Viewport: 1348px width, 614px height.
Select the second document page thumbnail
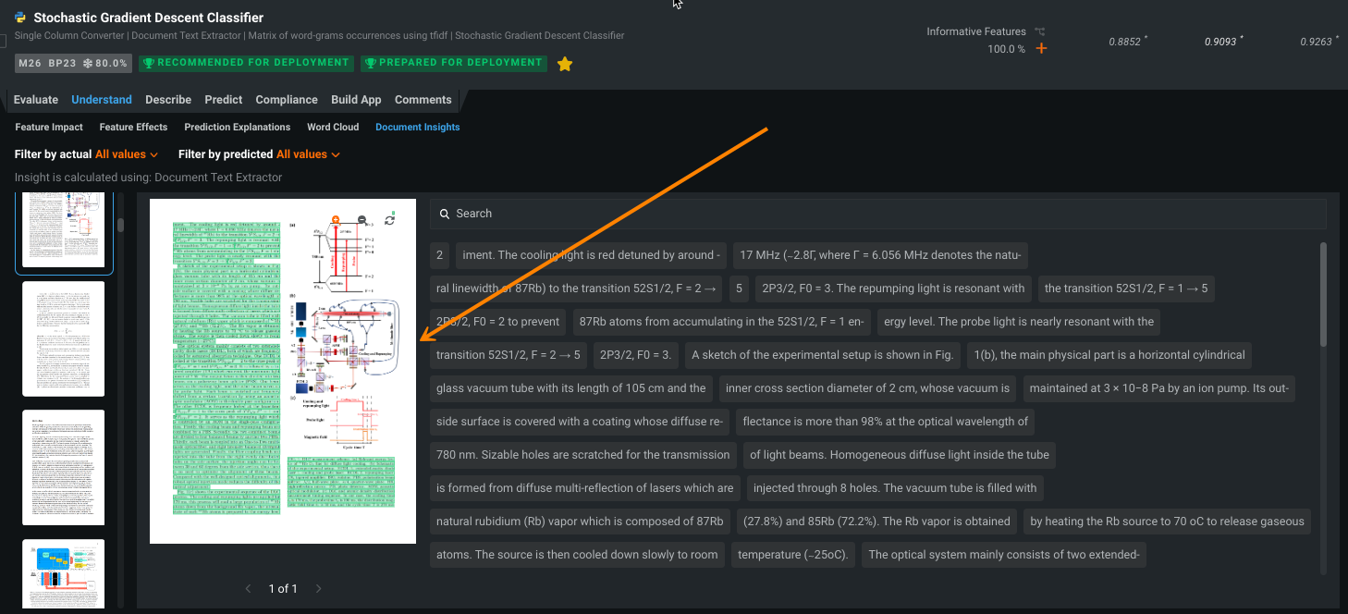(x=63, y=338)
